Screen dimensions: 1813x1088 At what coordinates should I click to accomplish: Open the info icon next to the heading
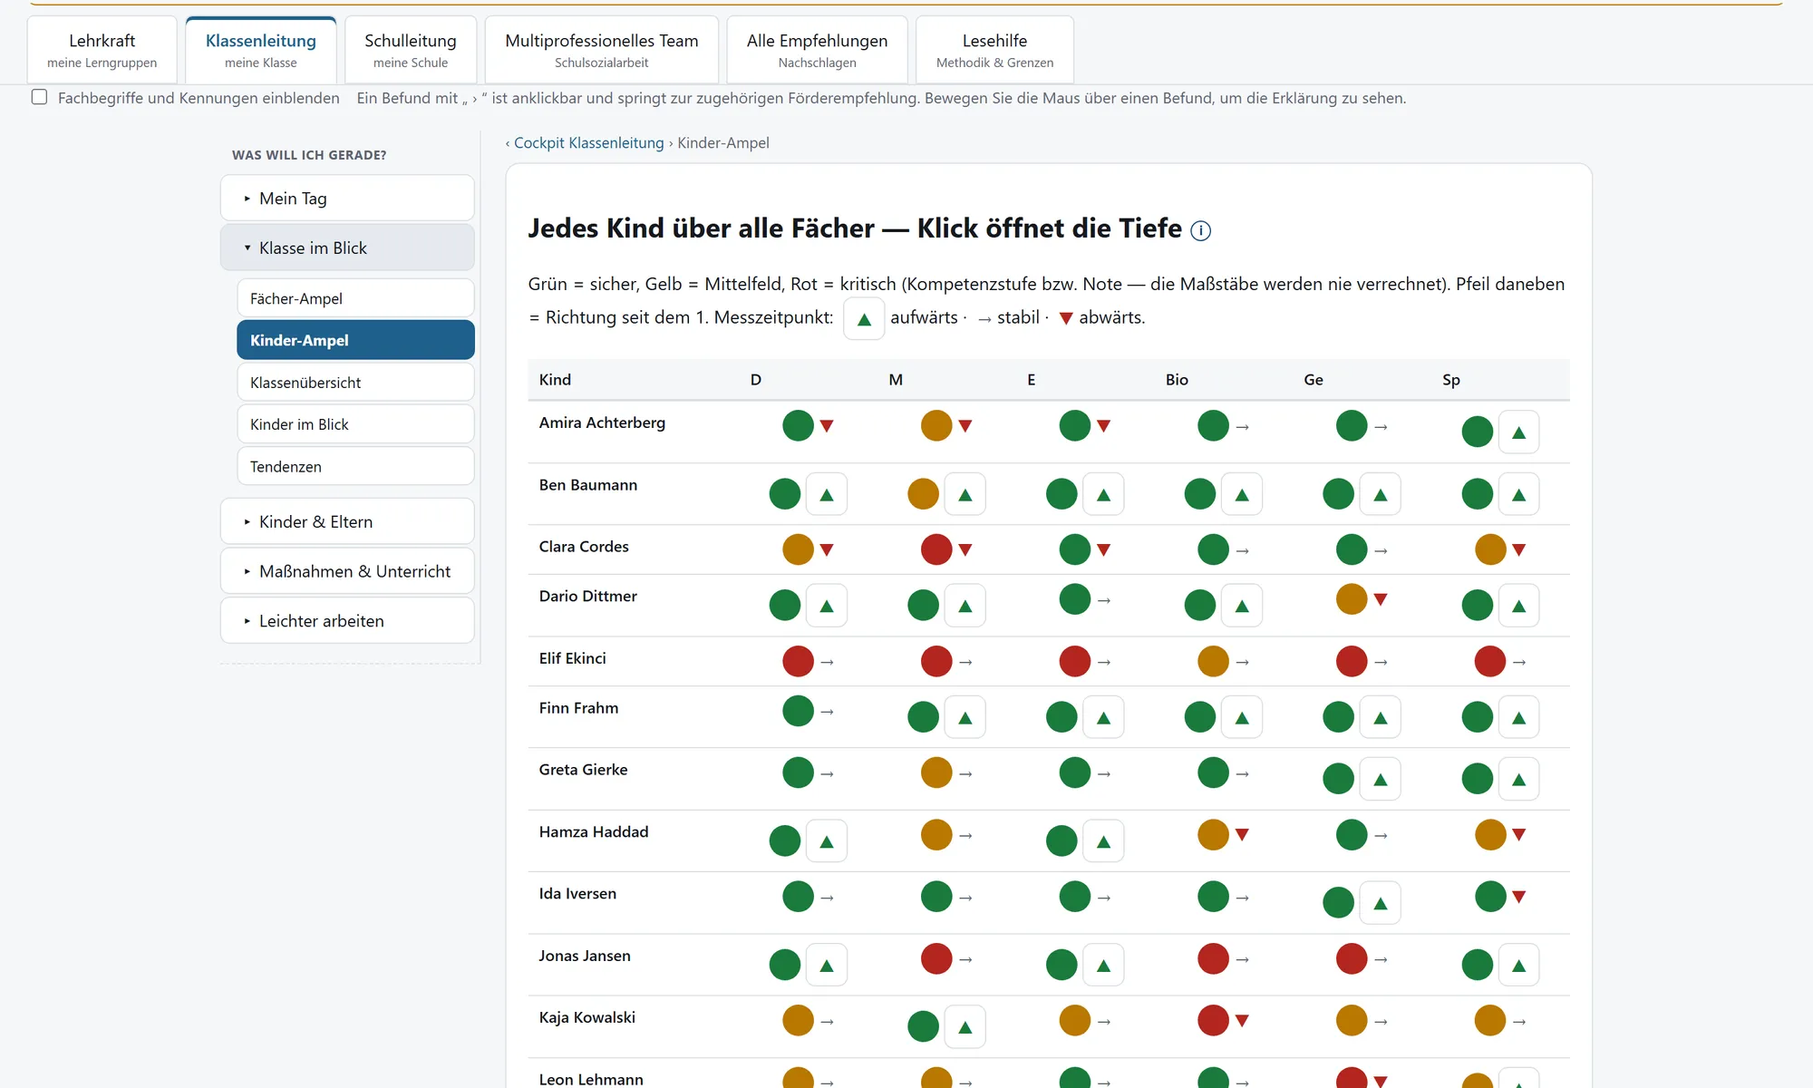coord(1200,230)
